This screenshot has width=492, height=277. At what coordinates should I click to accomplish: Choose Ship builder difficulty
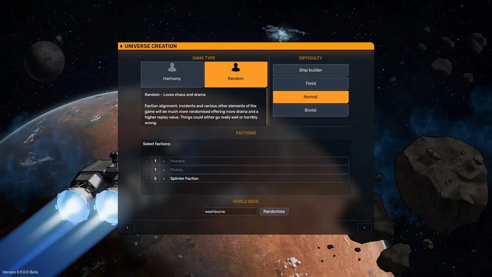click(x=311, y=70)
